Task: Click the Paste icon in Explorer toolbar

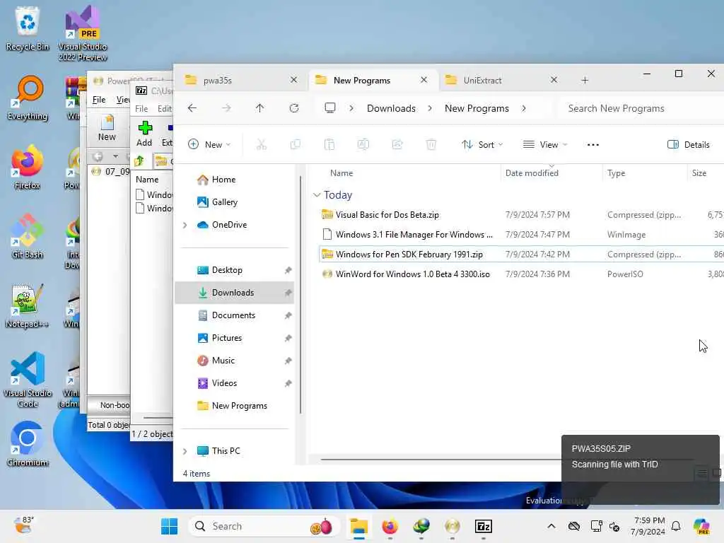Action: tap(329, 144)
